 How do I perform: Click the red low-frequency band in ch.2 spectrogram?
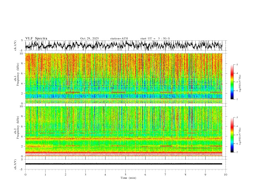(x=124, y=153)
